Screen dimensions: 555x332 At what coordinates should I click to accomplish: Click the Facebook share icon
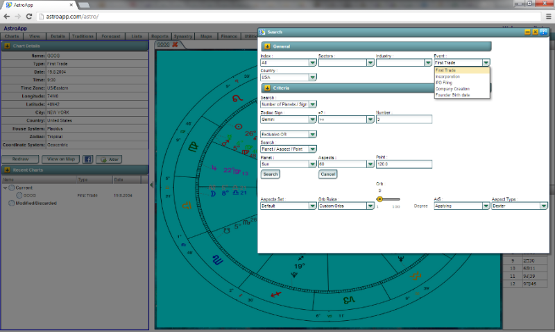88,159
